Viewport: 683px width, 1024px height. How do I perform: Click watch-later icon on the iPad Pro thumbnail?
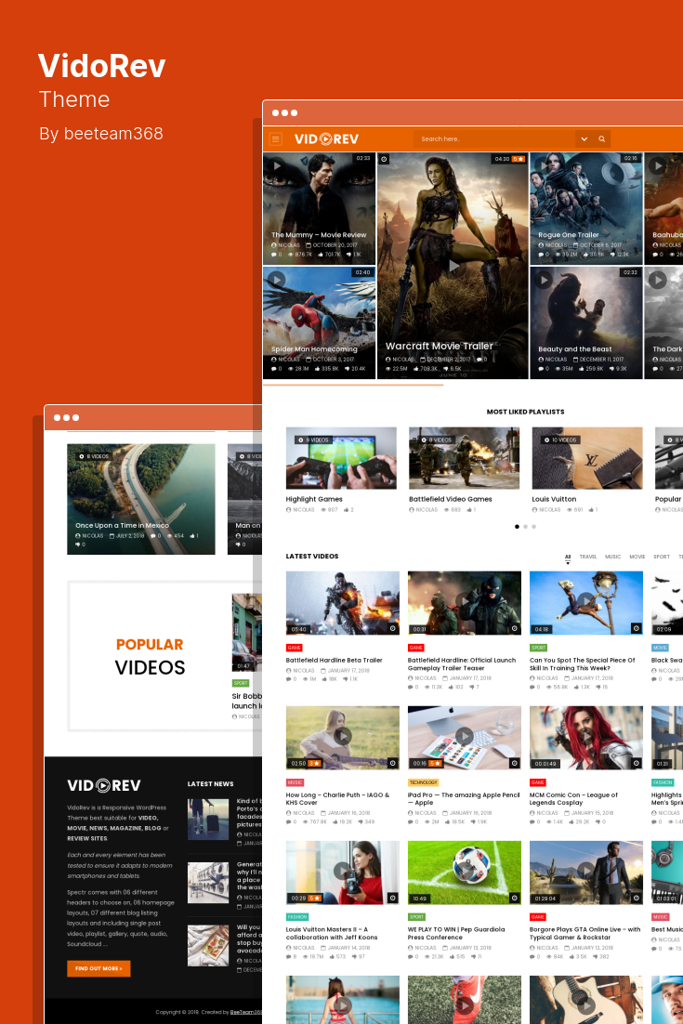coord(515,763)
